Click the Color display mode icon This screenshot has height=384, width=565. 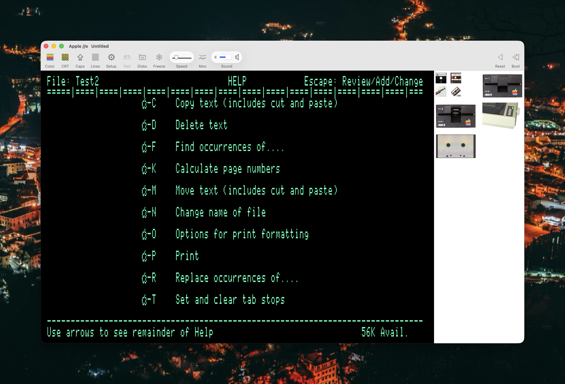[50, 57]
